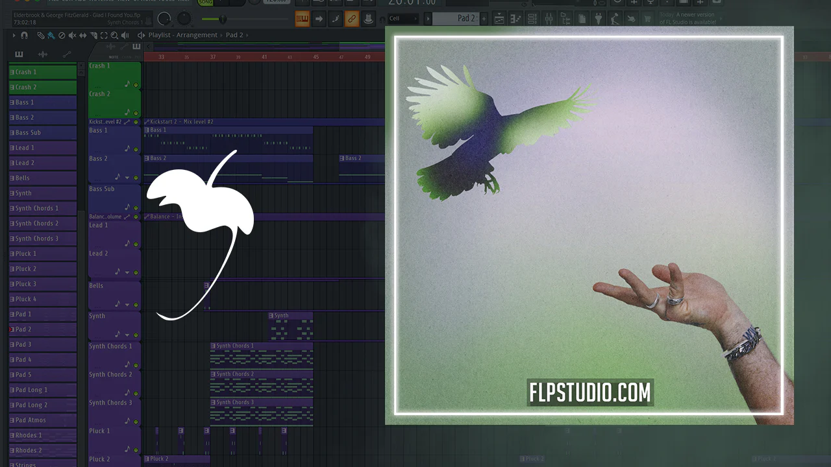Viewport: 831px width, 467px height.
Task: Select the Zoom tool in playlist toolbar
Action: point(114,35)
